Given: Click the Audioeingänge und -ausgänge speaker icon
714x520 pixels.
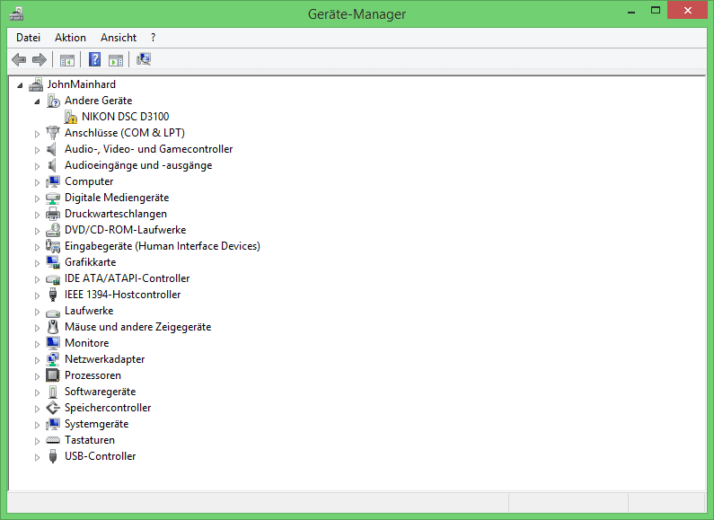Looking at the screenshot, I should (52, 165).
